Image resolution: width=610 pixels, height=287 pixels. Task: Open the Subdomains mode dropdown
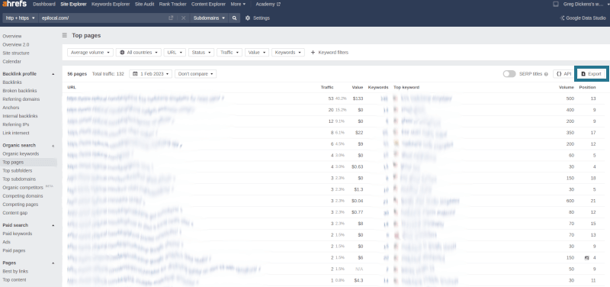click(209, 18)
